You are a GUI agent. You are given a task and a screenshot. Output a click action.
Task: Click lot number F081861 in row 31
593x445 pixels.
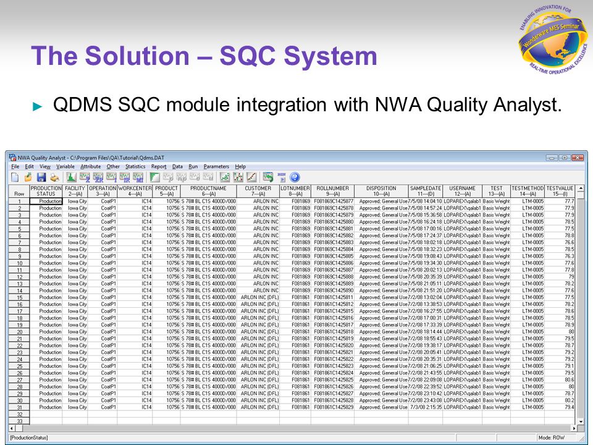(295, 407)
